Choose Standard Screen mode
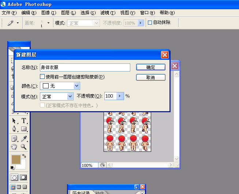 point(13,187)
